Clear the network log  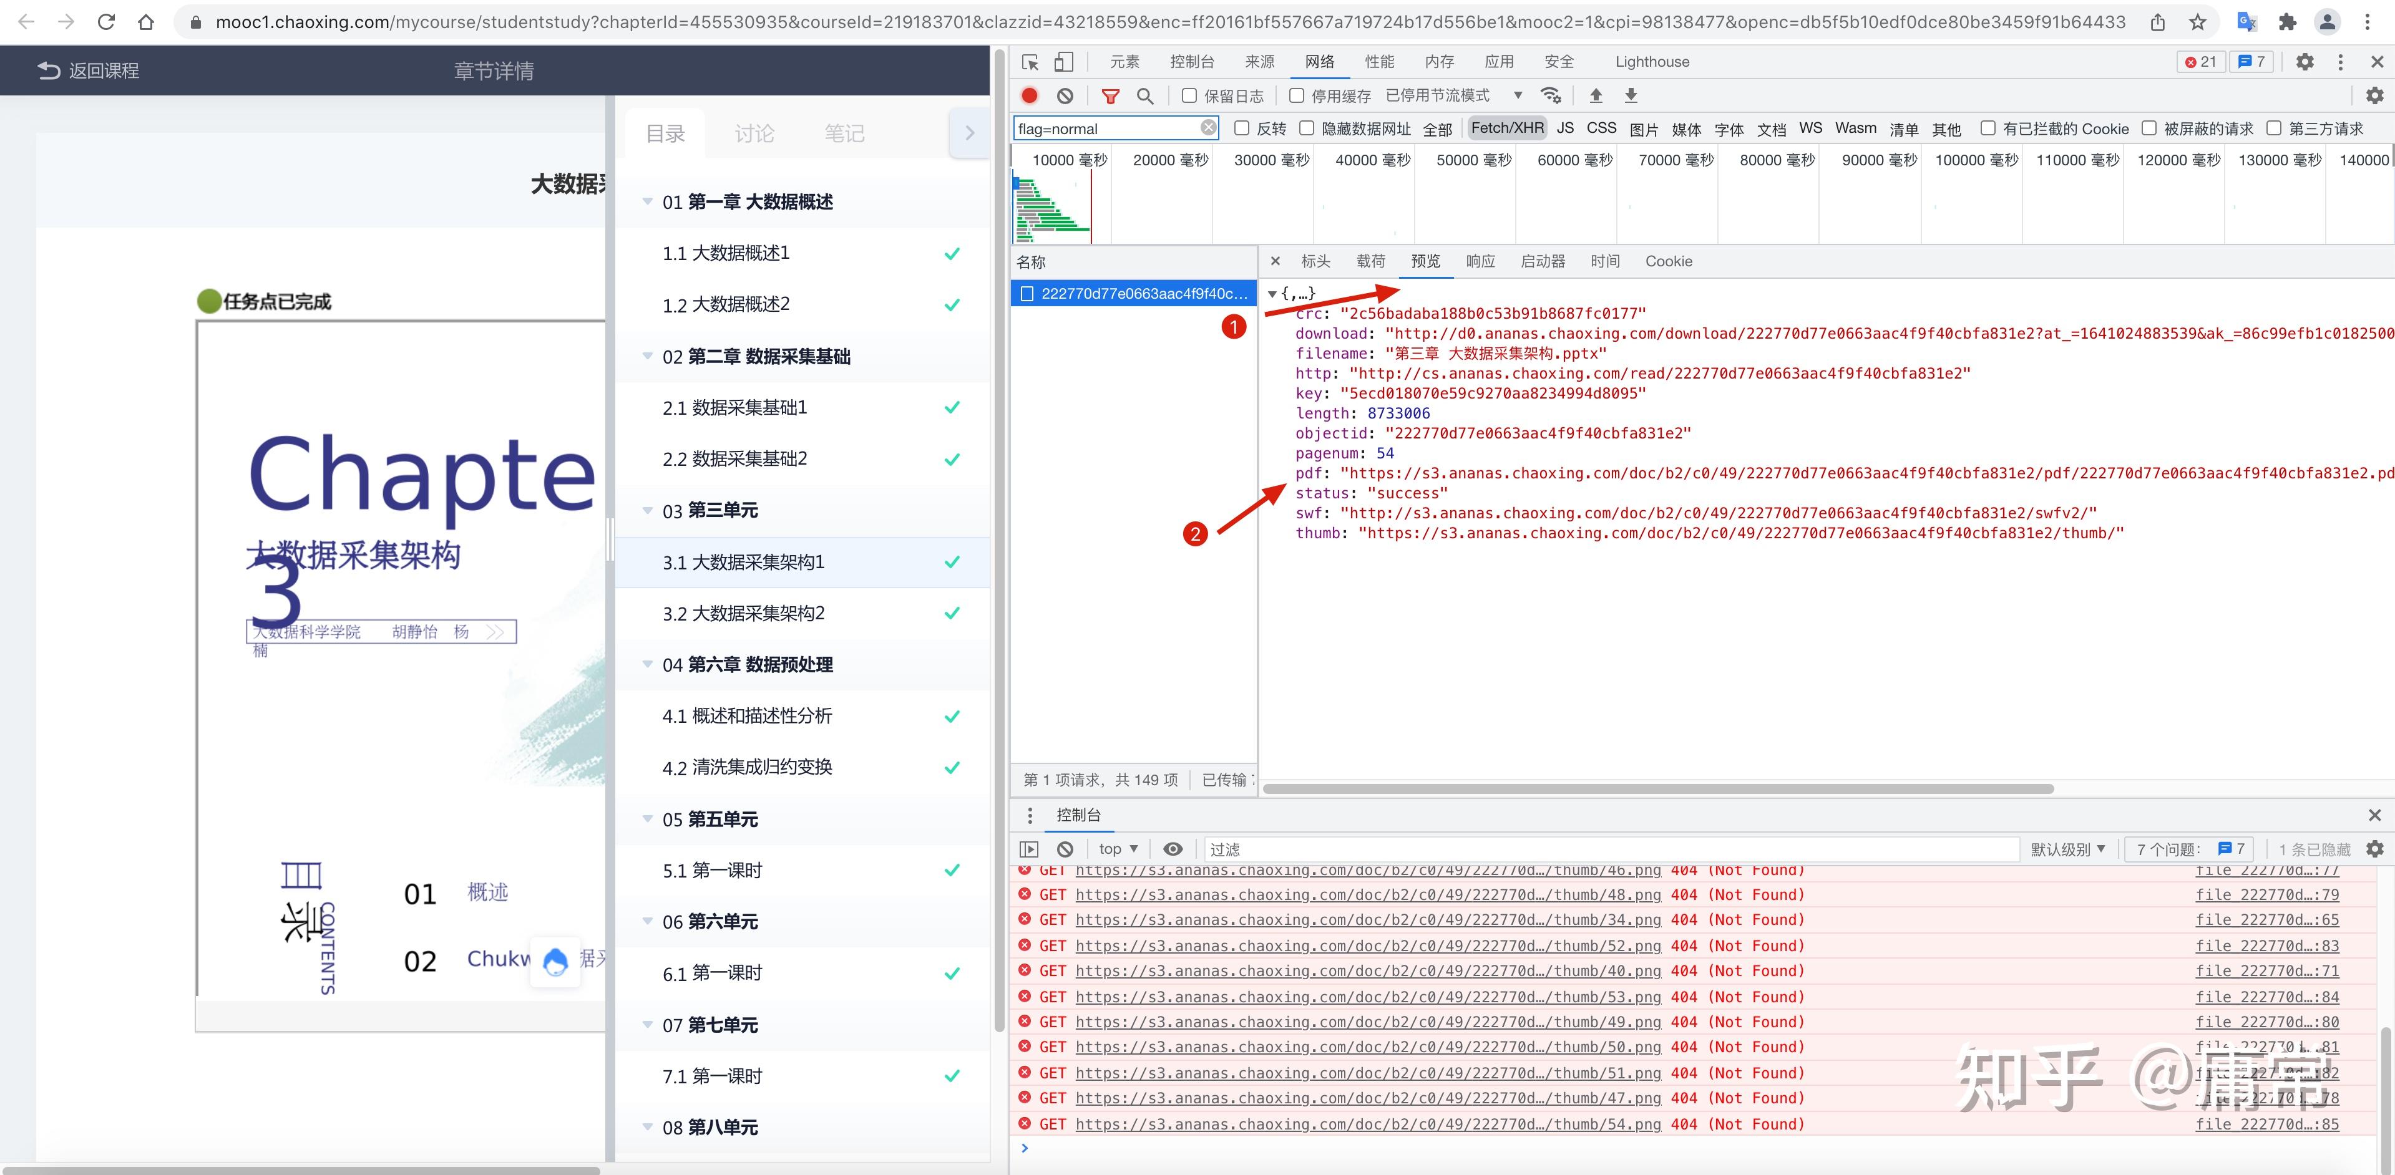1065,95
